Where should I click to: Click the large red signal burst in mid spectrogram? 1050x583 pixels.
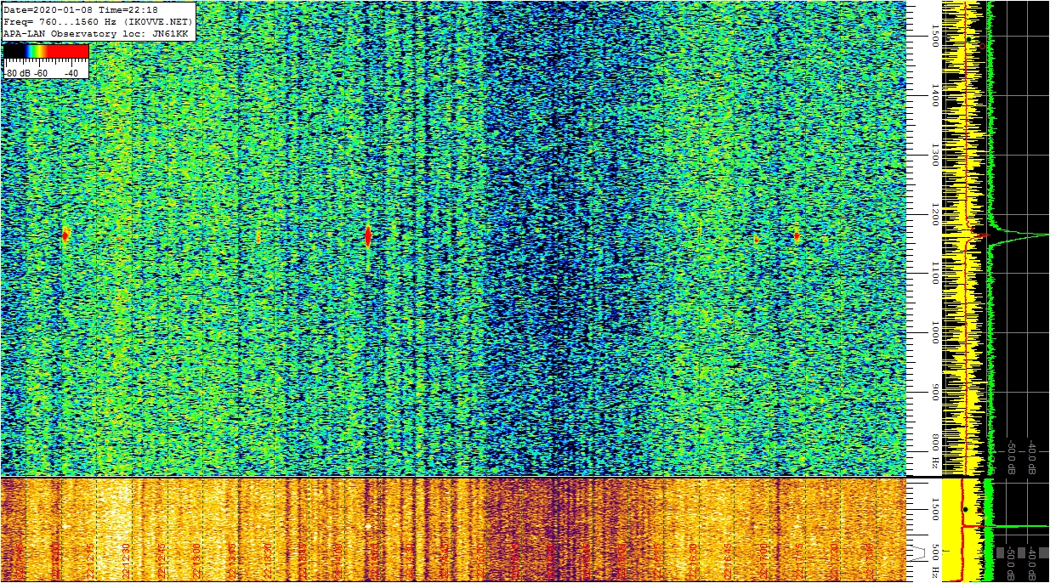367,235
